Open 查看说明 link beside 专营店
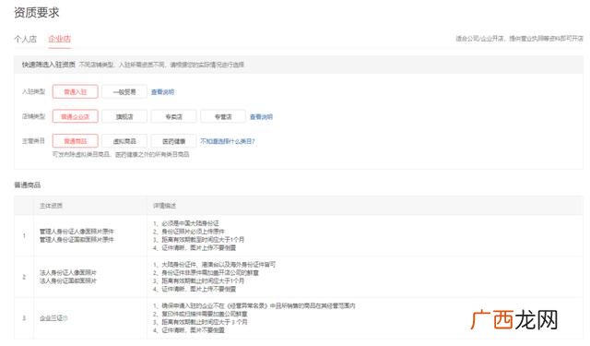 261,116
